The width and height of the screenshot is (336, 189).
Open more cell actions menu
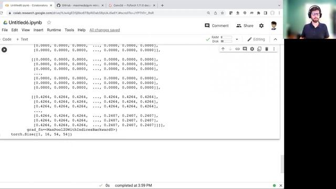click(274, 49)
